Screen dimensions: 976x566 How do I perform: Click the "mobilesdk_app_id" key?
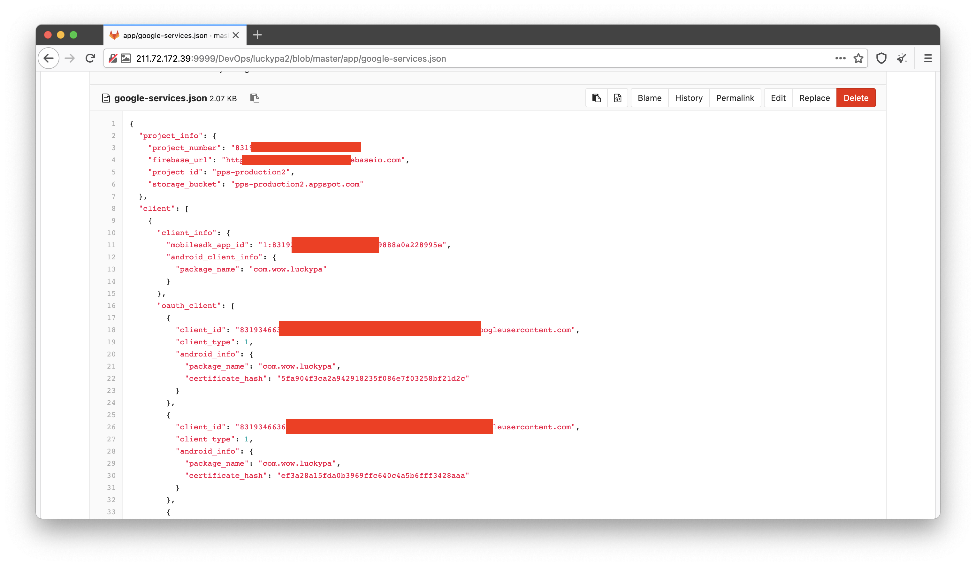click(x=208, y=245)
